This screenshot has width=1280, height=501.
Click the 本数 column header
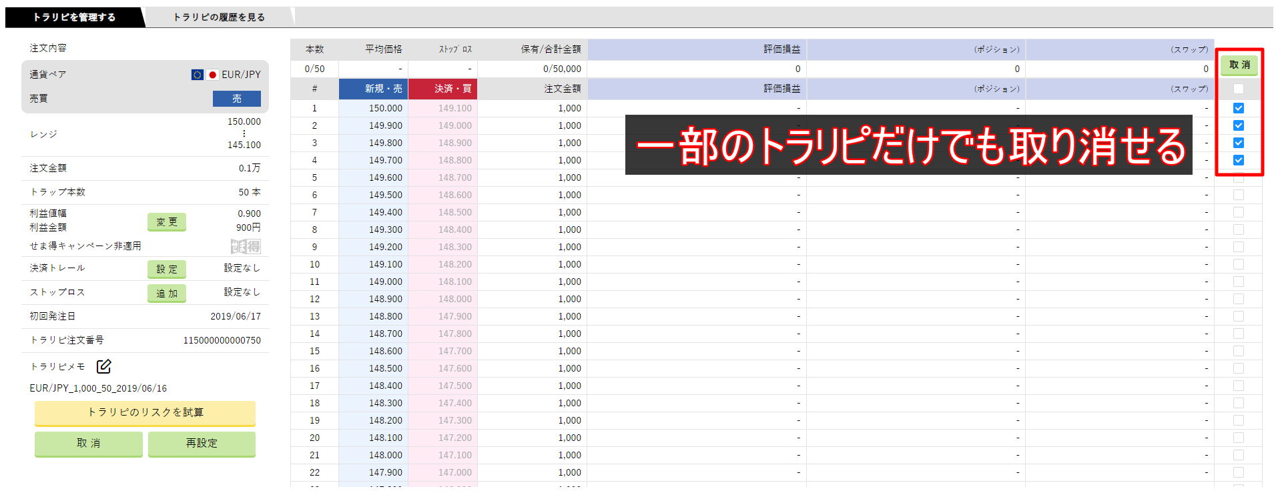click(x=315, y=49)
